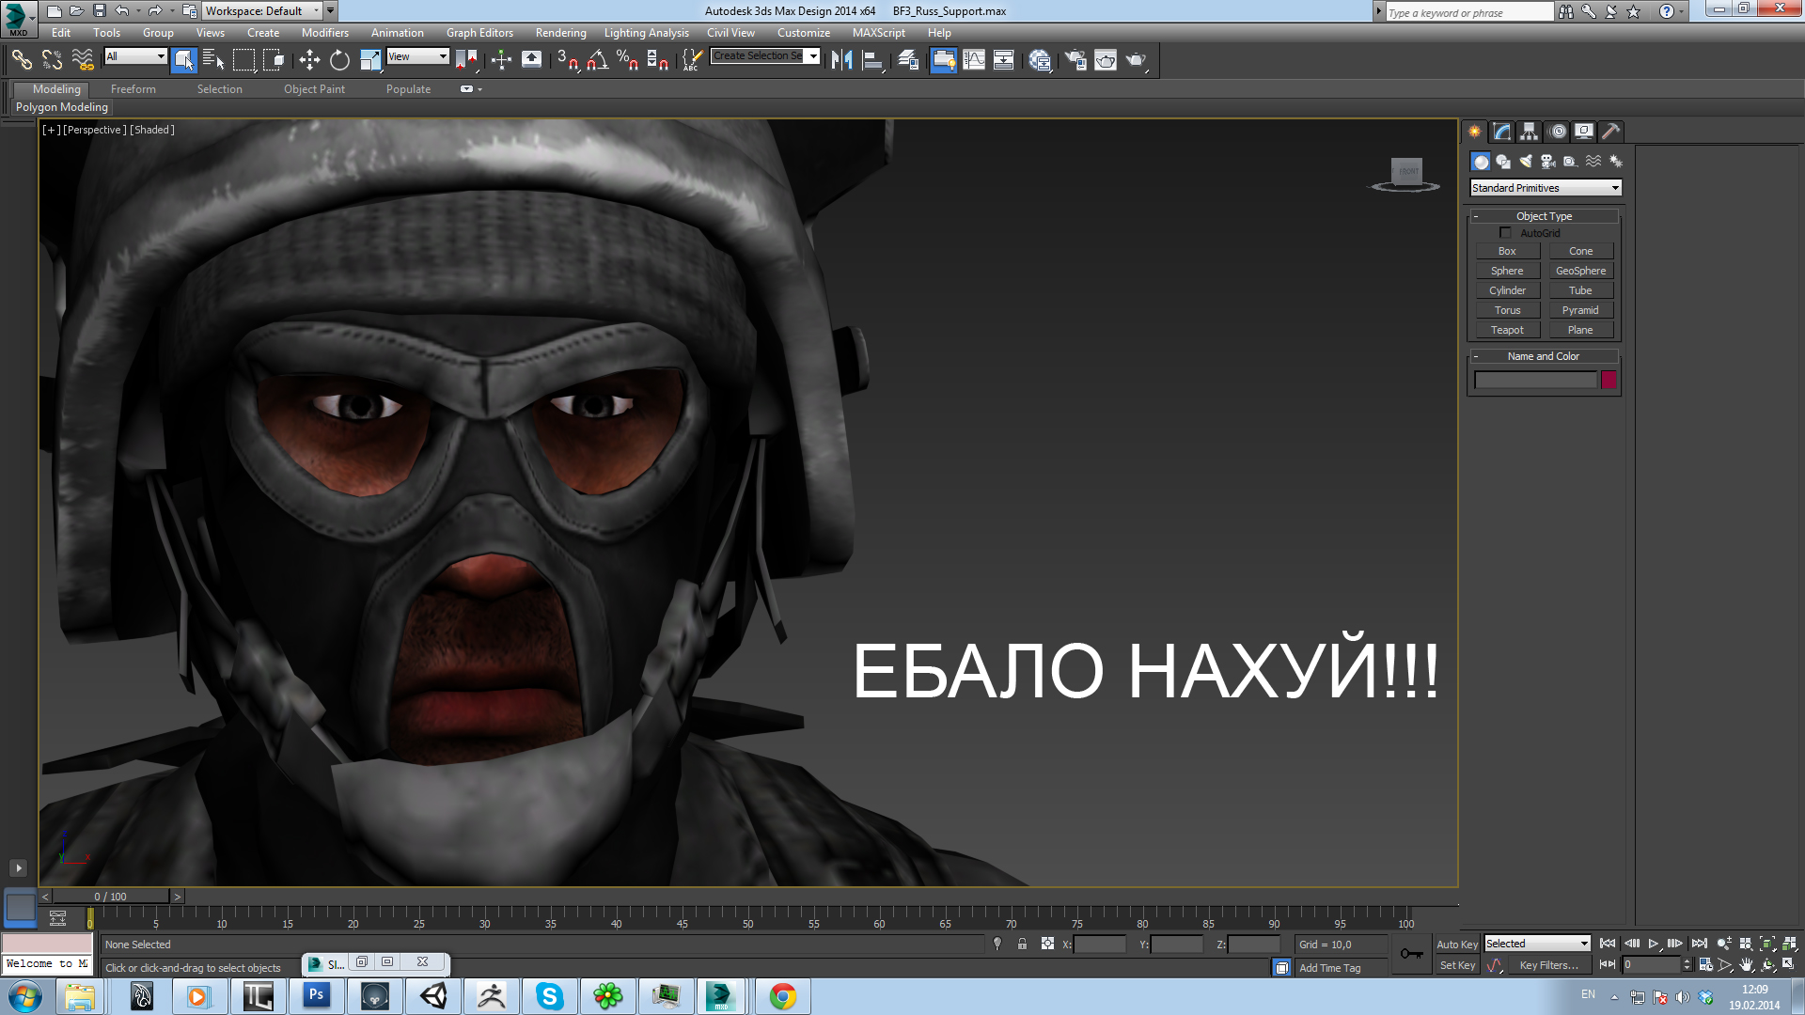Toggle Angle Snap in the toolbar

point(597,60)
